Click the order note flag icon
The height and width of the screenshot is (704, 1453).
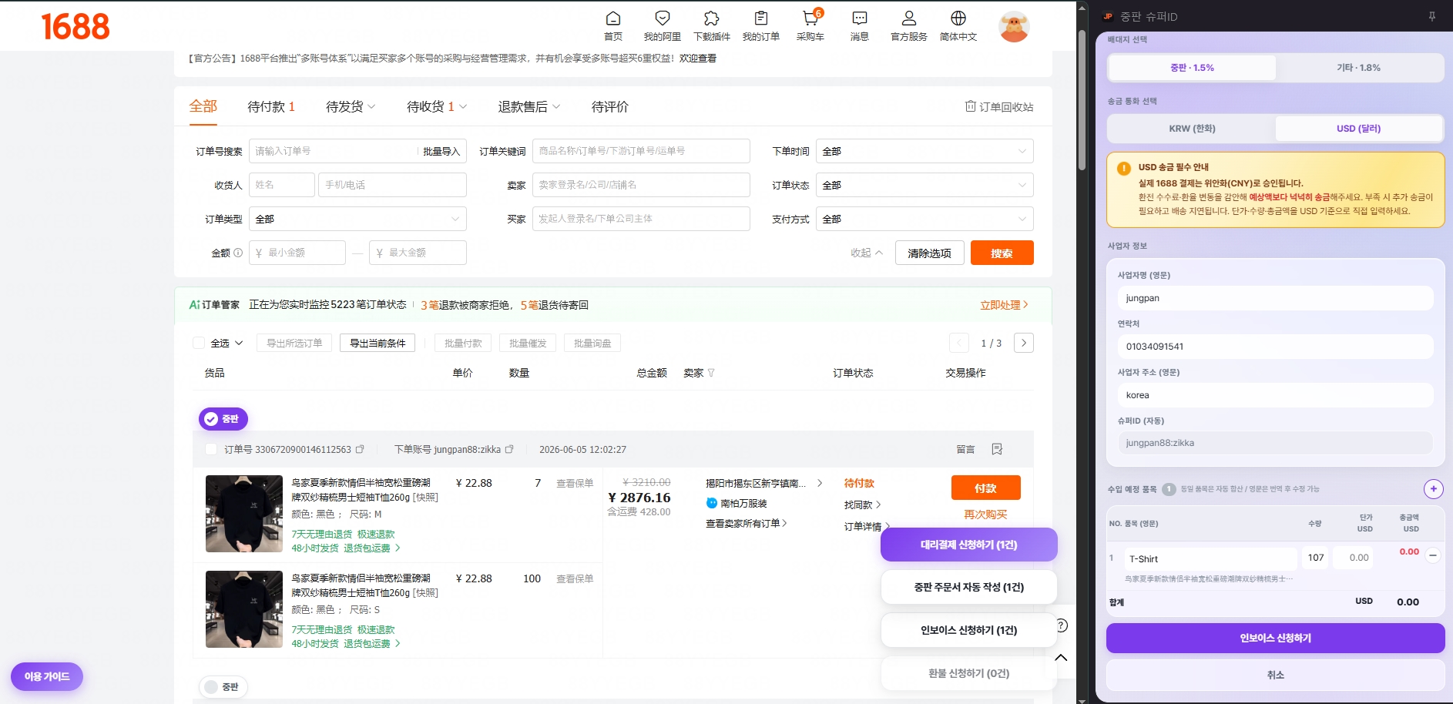pyautogui.click(x=997, y=449)
